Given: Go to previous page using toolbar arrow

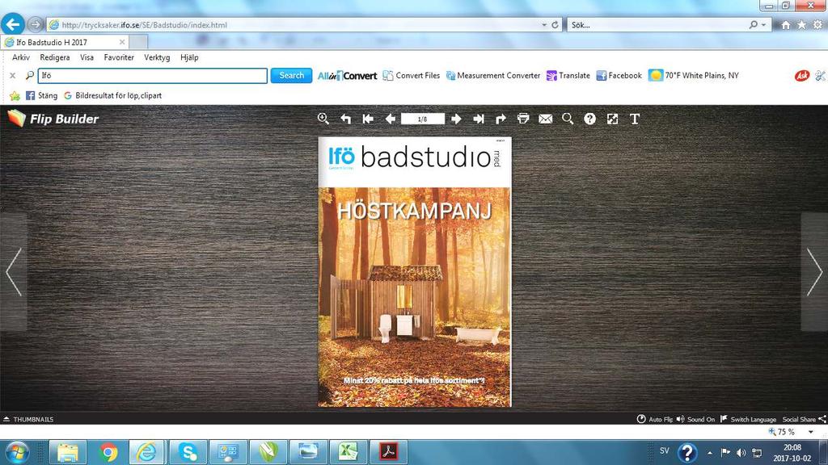Looking at the screenshot, I should point(391,119).
